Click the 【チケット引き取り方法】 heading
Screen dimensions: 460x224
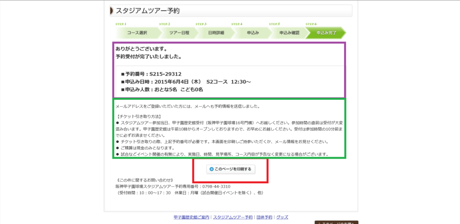pos(138,116)
